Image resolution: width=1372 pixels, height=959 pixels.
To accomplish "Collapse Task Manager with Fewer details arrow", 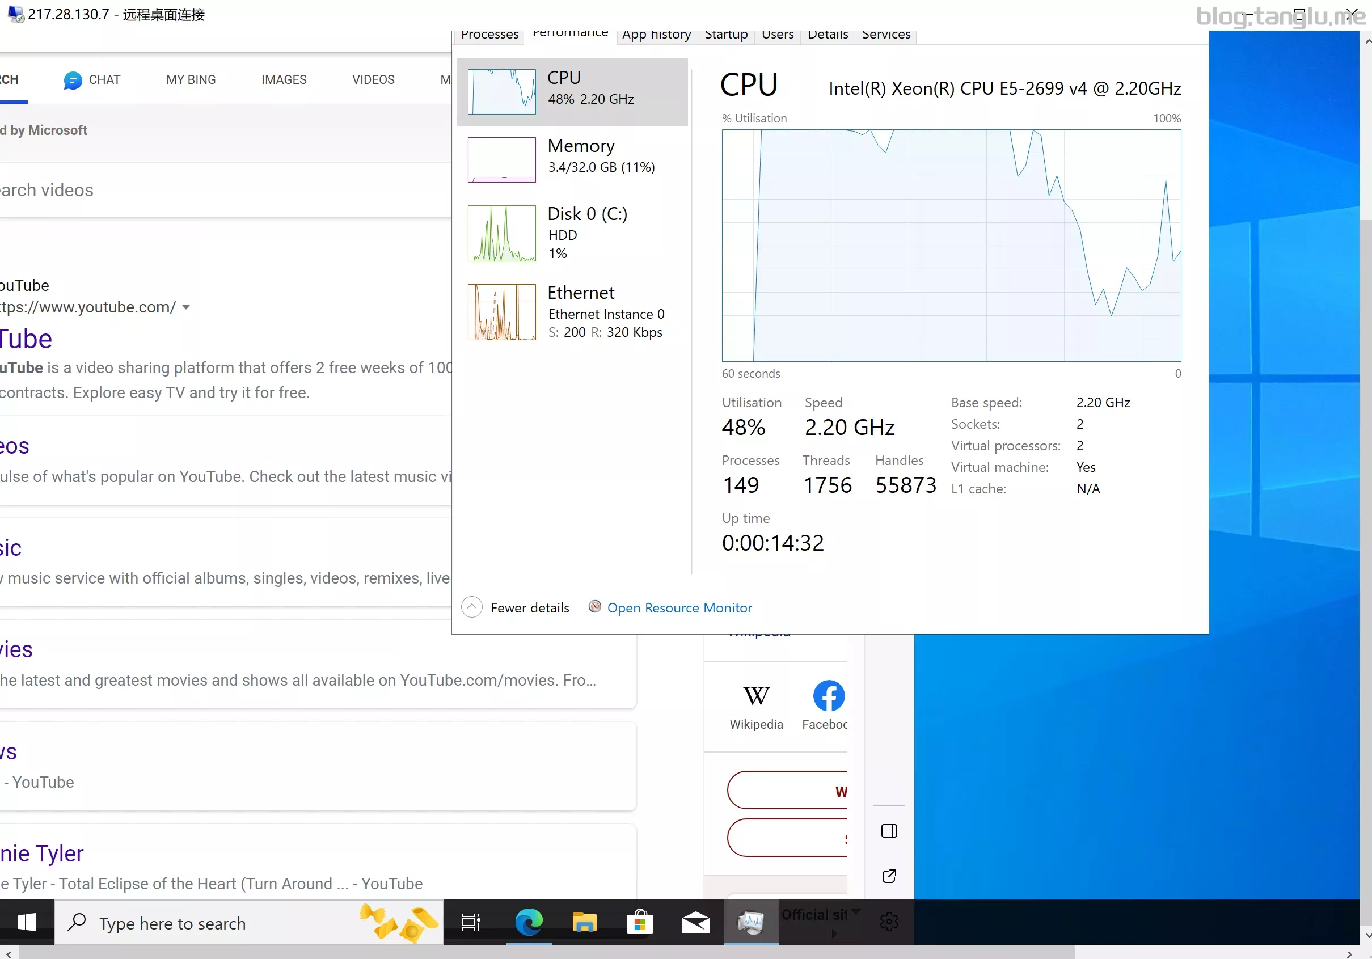I will click(471, 607).
